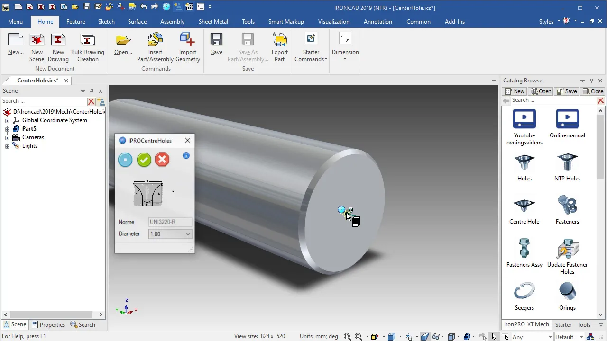Open the Smart Markup tab
Screen dimensions: 607x341
point(286,22)
